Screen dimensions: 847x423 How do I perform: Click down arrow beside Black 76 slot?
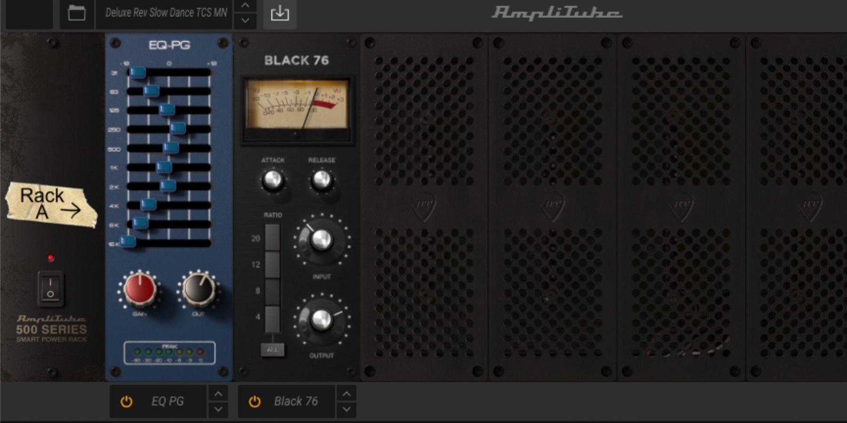pos(347,409)
